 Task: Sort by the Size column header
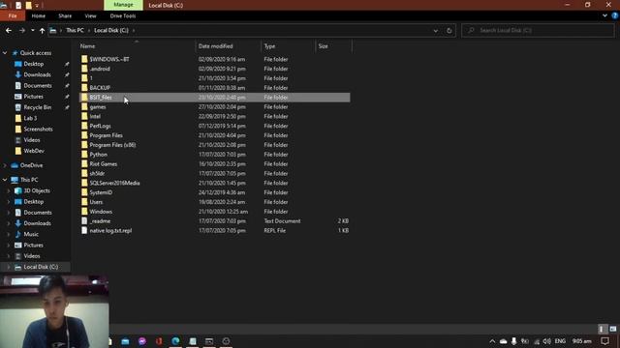323,46
